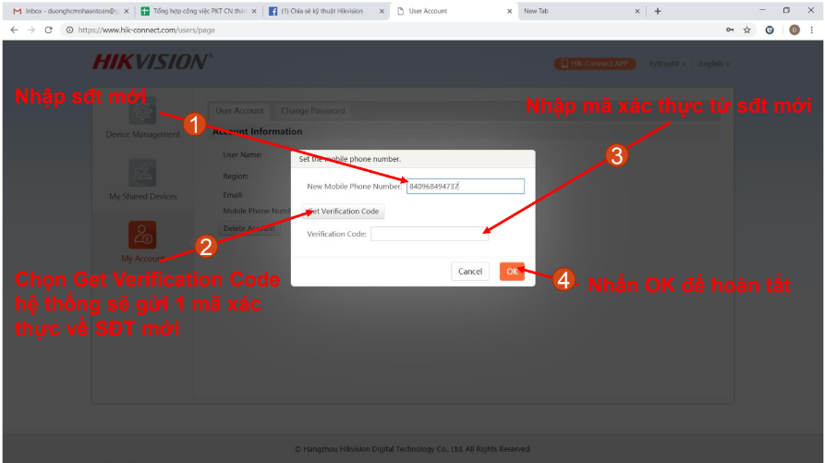Screen dimensions: 825x463
Task: Click the New Mobile Phone Number field
Action: [x=466, y=187]
